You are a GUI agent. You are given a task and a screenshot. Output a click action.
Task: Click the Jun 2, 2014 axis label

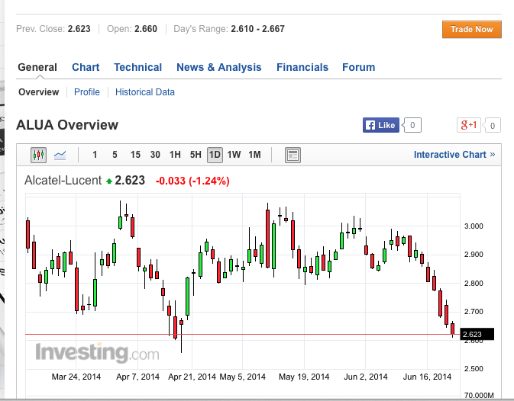click(x=366, y=377)
